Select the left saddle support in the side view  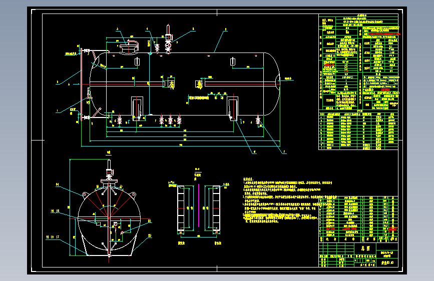point(137,108)
